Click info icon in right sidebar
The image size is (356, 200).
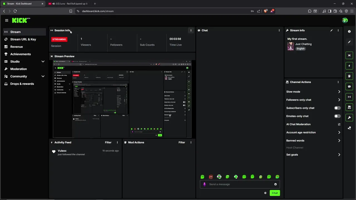pos(349,32)
